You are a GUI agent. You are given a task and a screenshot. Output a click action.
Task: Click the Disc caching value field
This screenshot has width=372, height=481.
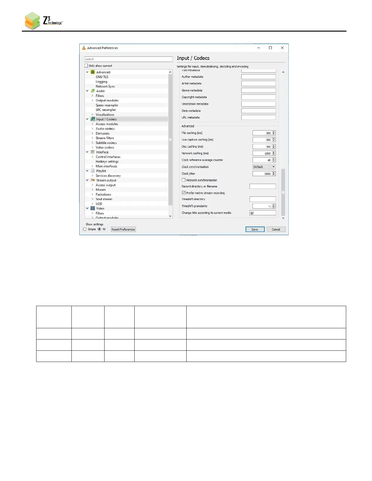click(x=262, y=147)
